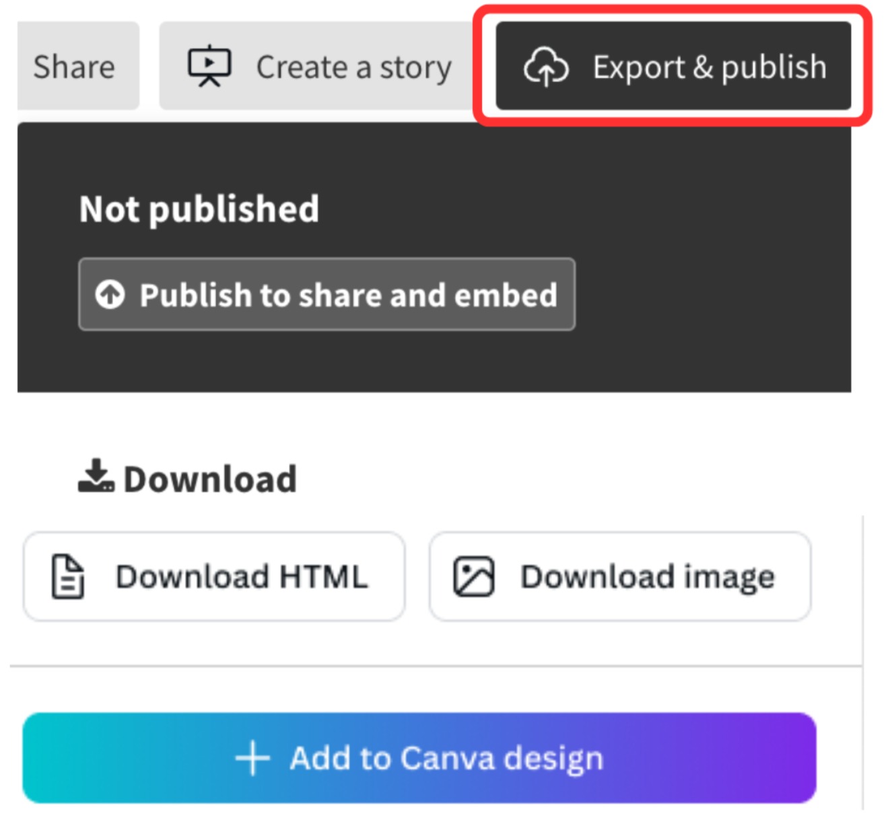Image resolution: width=890 pixels, height=834 pixels.
Task: Click the Download section heading text
Action: click(x=210, y=479)
